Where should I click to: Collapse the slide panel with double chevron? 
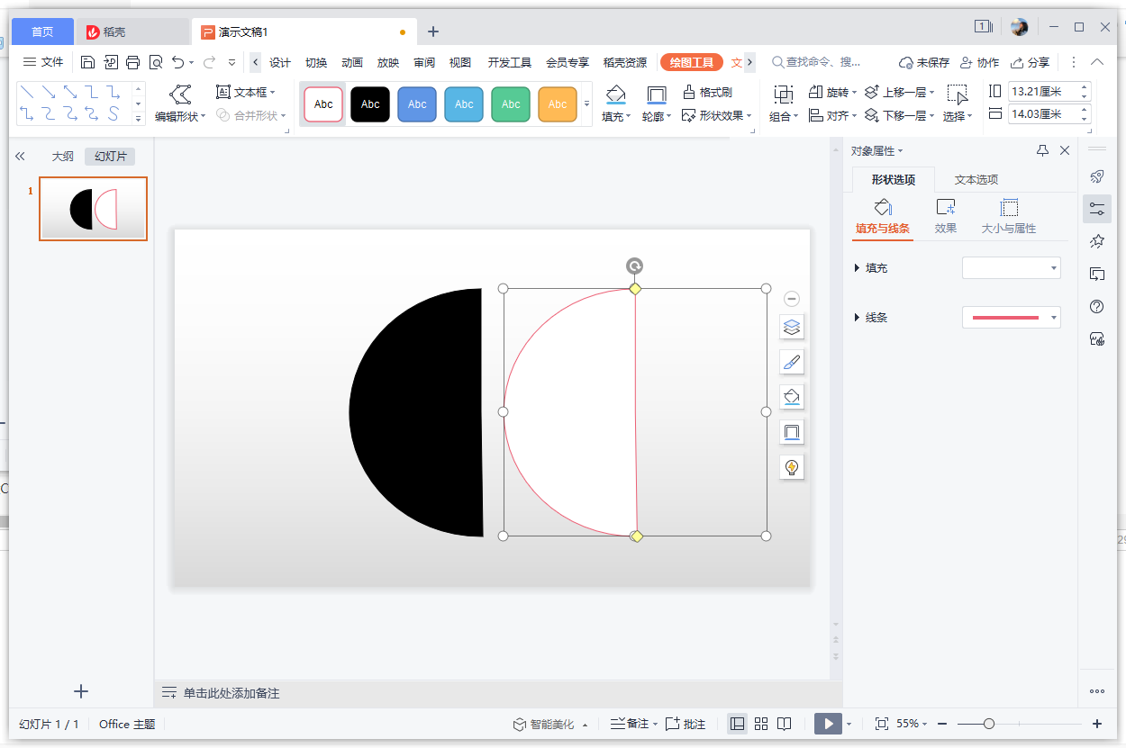coord(20,157)
